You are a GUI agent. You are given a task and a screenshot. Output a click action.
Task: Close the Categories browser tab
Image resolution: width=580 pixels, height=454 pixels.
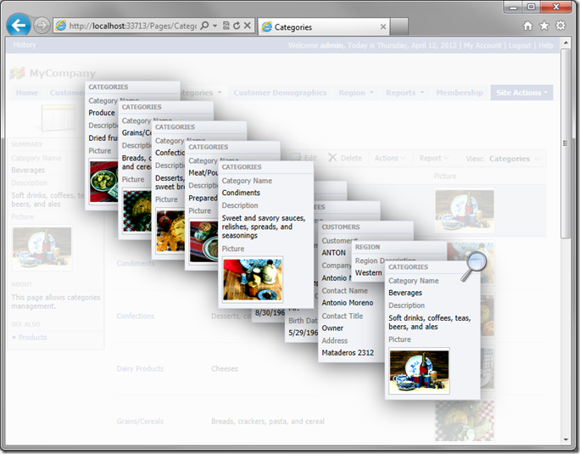tap(383, 26)
